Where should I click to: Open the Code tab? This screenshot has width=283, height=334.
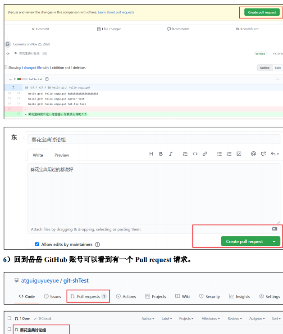pyautogui.click(x=27, y=297)
